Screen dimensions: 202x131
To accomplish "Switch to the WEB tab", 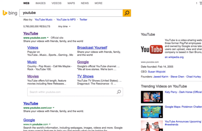I will click(x=26, y=3).
